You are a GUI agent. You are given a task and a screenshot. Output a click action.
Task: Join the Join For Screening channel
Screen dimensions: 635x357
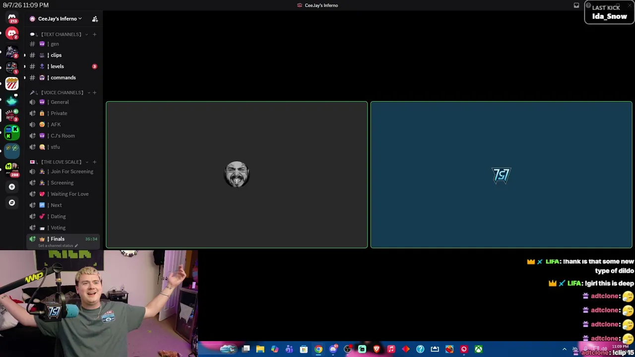coord(63,172)
